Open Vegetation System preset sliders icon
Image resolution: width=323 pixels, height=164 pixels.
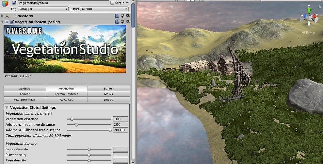123,22
